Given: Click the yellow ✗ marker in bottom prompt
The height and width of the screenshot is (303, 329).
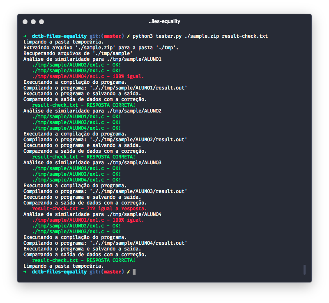Looking at the screenshot, I should tap(128, 272).
